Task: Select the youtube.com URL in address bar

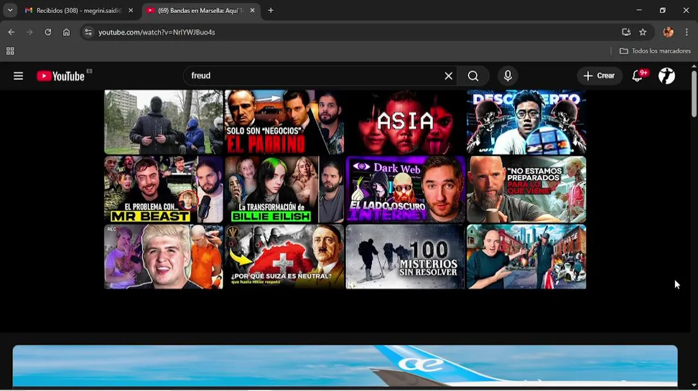Action: point(157,32)
